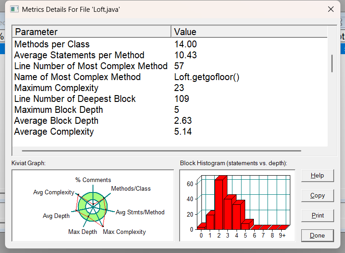Viewport: 345px width, 253px height.
Task: Click the value 5.14
Action: tap(183, 132)
